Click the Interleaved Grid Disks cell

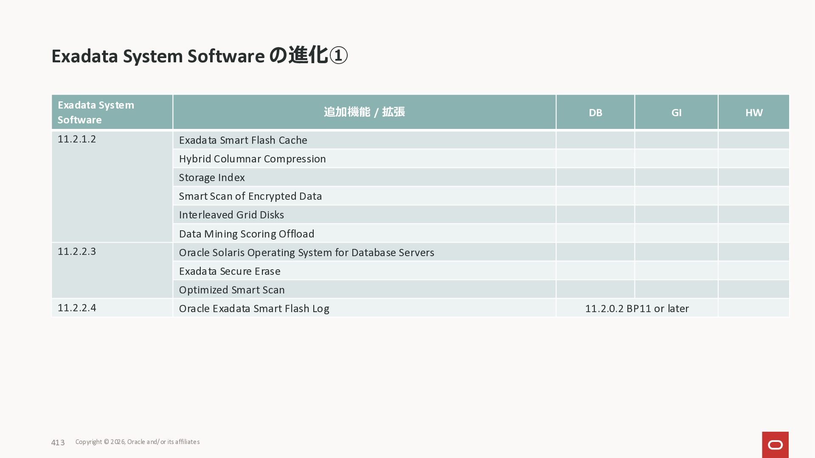click(x=231, y=215)
